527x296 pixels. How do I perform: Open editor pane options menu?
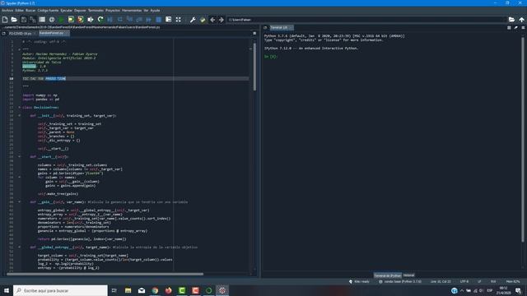[x=254, y=33]
